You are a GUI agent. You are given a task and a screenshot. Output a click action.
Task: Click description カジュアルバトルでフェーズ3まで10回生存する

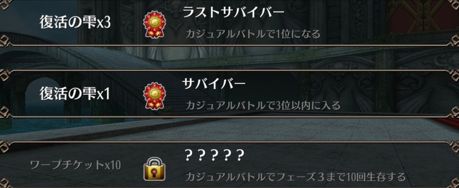[x=296, y=177]
